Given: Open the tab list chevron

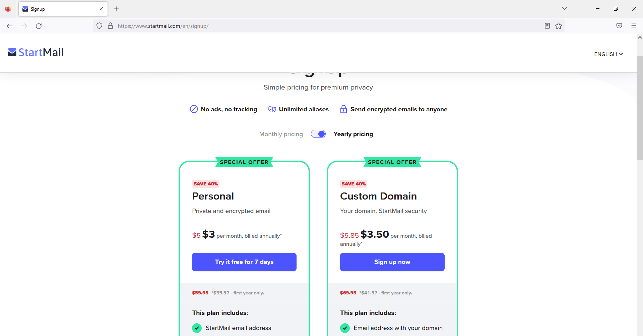Looking at the screenshot, I should click(564, 8).
